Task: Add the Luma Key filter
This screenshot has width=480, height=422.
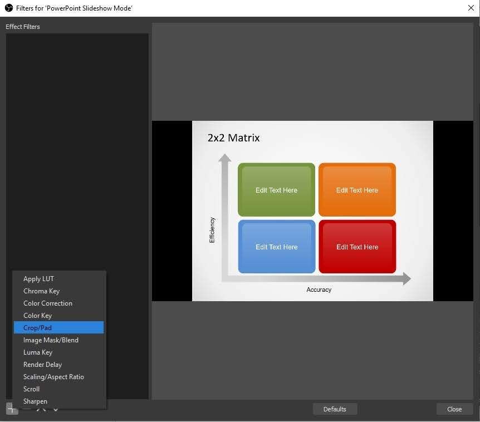Action: pyautogui.click(x=38, y=352)
